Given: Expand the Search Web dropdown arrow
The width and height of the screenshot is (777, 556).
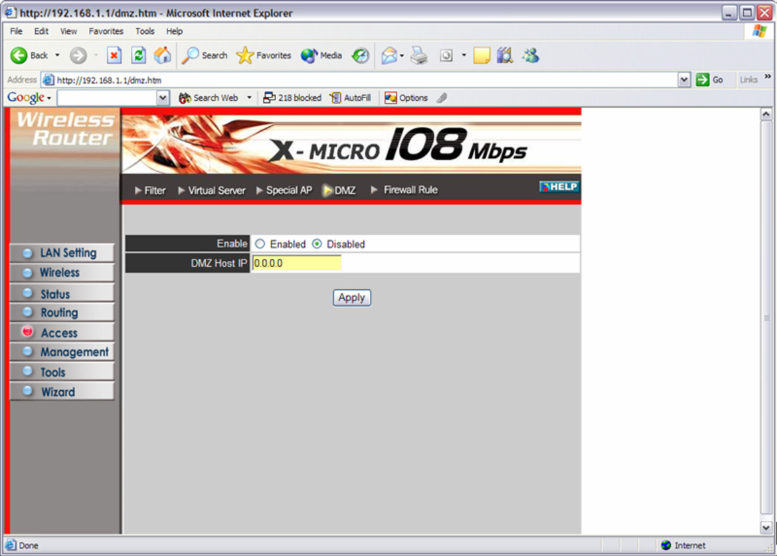Looking at the screenshot, I should click(x=249, y=98).
